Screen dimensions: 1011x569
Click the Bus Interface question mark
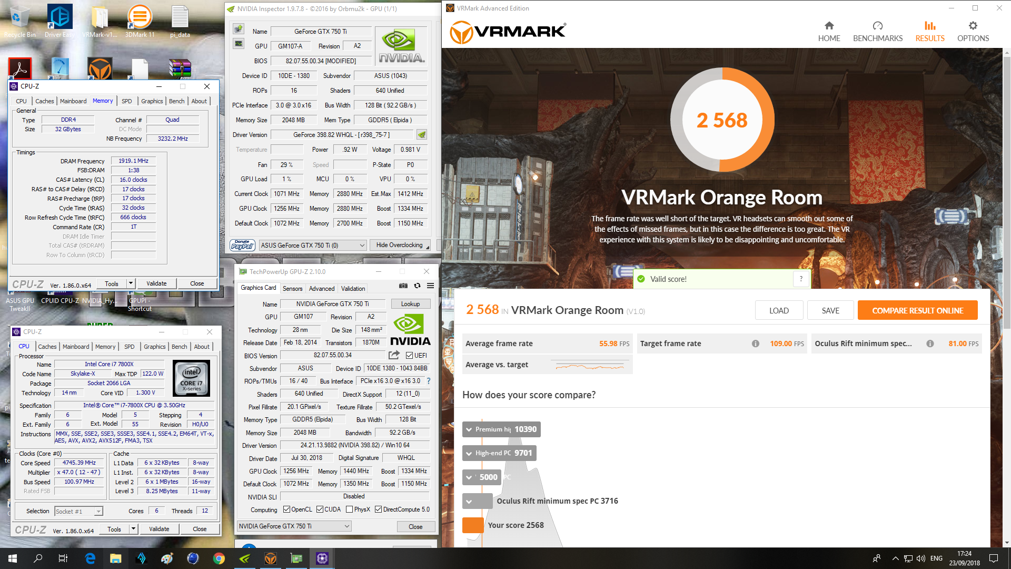point(429,381)
